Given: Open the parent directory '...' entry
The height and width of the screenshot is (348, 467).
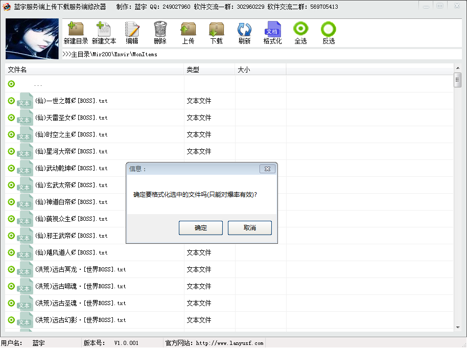Looking at the screenshot, I should tap(38, 84).
